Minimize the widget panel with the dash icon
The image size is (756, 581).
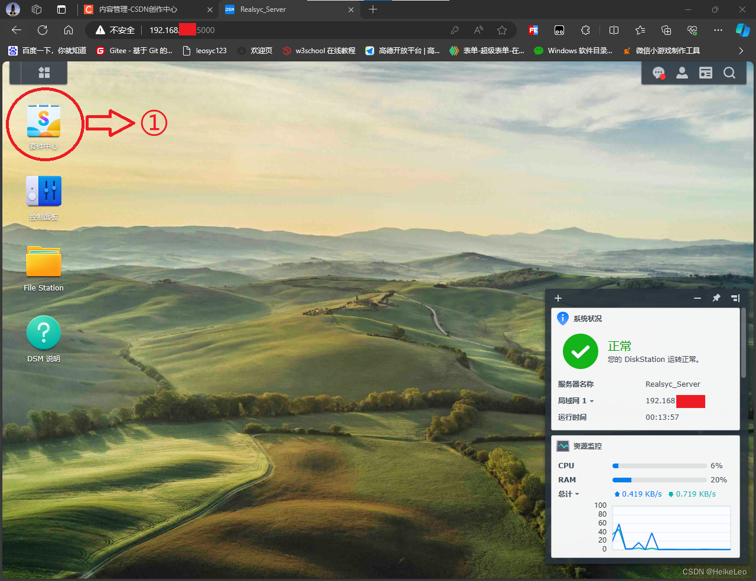click(x=698, y=298)
